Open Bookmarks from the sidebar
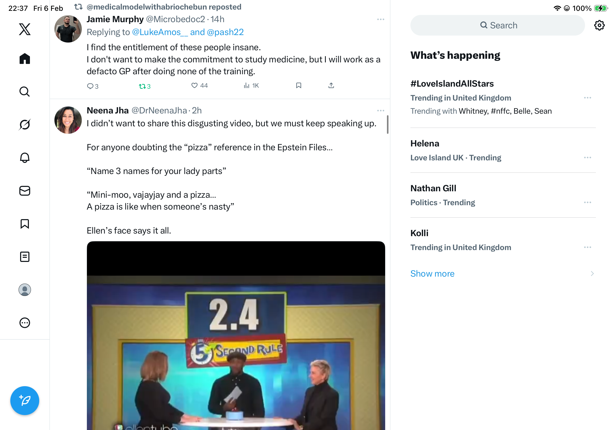 (x=25, y=224)
